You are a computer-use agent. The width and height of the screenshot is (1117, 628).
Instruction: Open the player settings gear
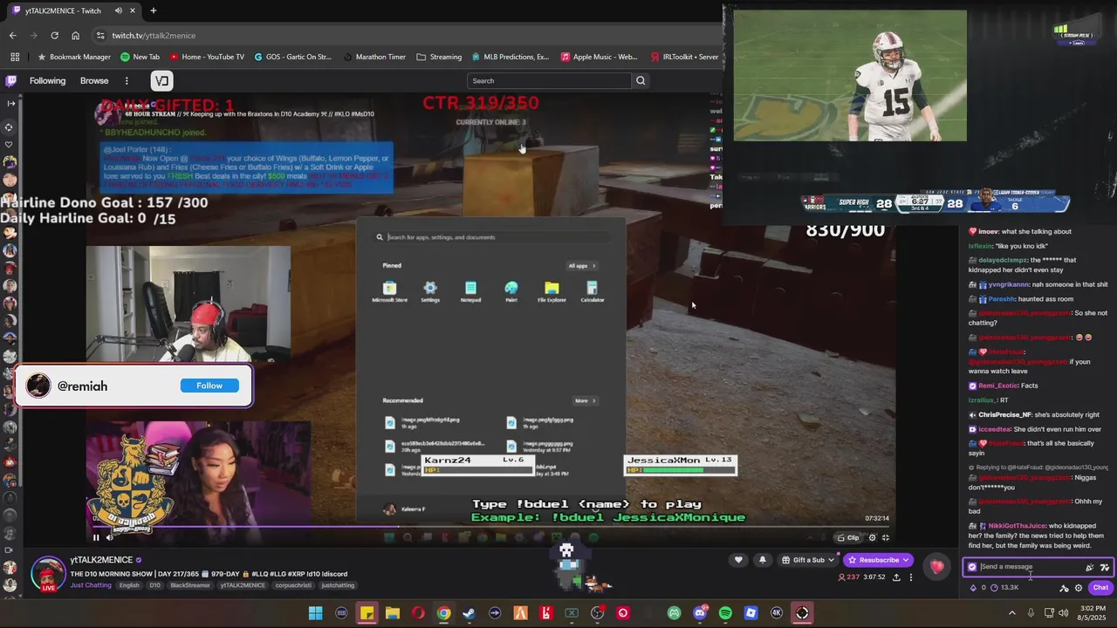click(872, 537)
